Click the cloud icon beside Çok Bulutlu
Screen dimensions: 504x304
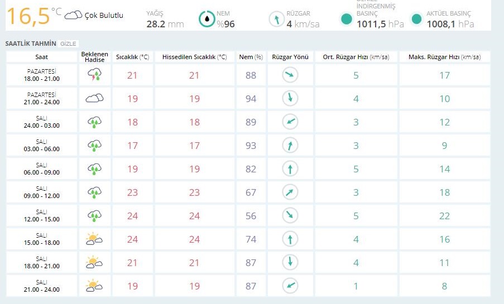[x=73, y=16]
